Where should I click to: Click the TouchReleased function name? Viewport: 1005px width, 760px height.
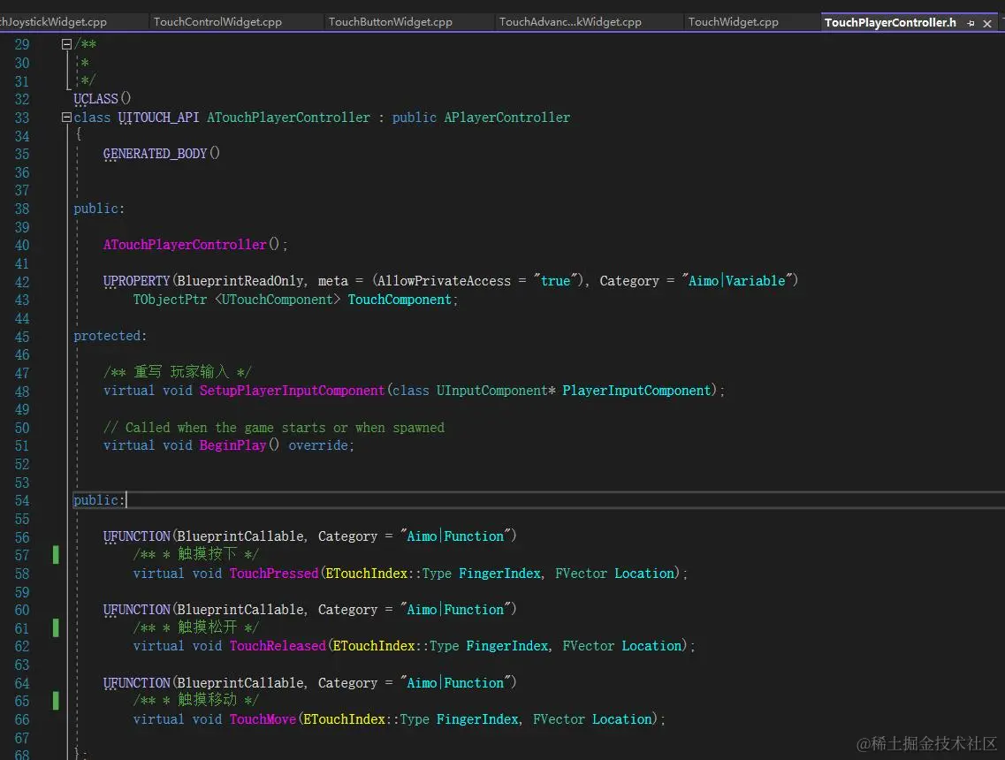(x=278, y=646)
